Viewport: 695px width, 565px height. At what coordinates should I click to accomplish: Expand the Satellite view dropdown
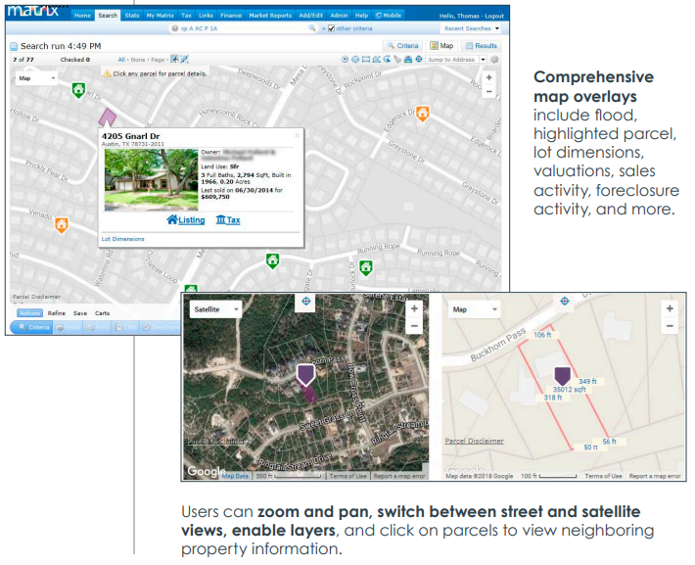click(x=215, y=309)
